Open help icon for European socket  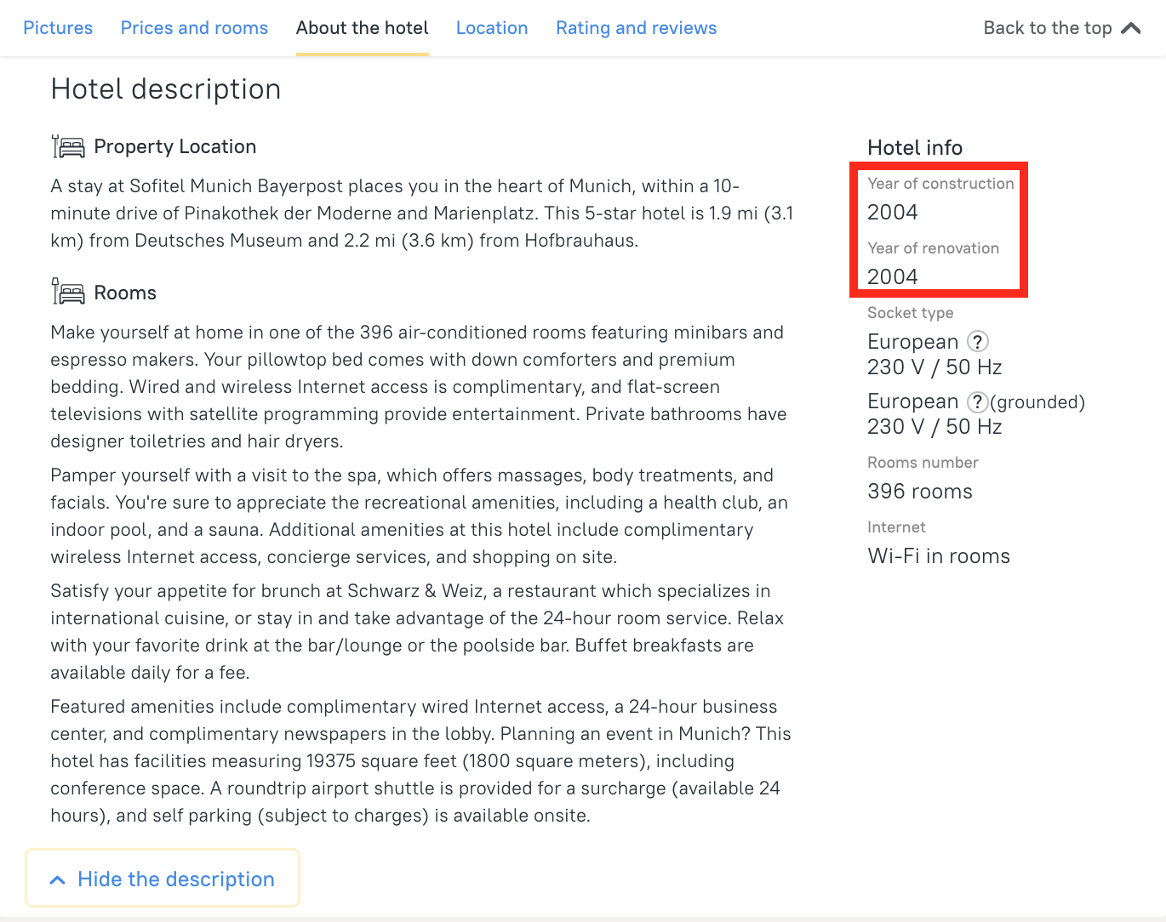pos(978,341)
